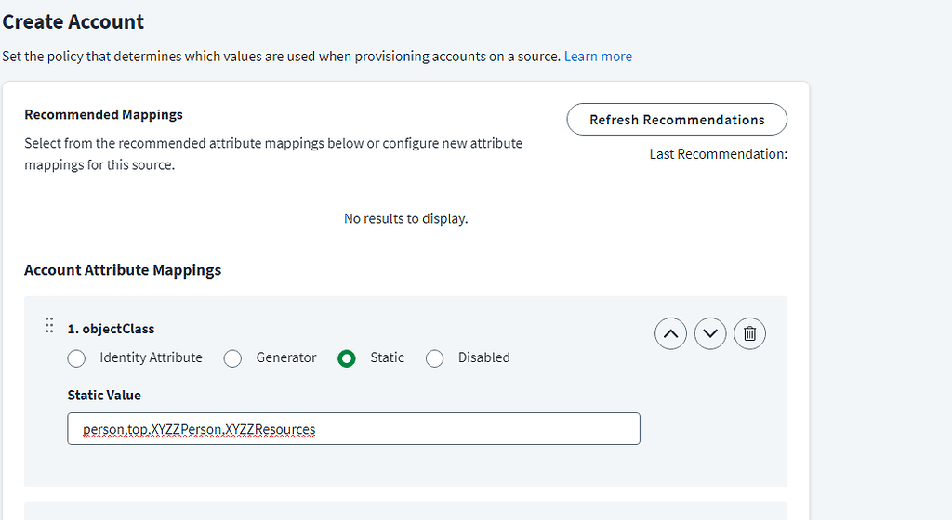Click the No results to display message

[405, 218]
